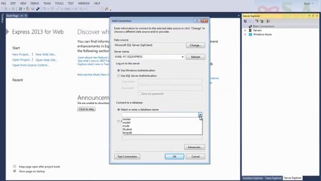Choose model from the database list
Image resolution: width=321 pixels, height=181 pixels.
pyautogui.click(x=162, y=123)
